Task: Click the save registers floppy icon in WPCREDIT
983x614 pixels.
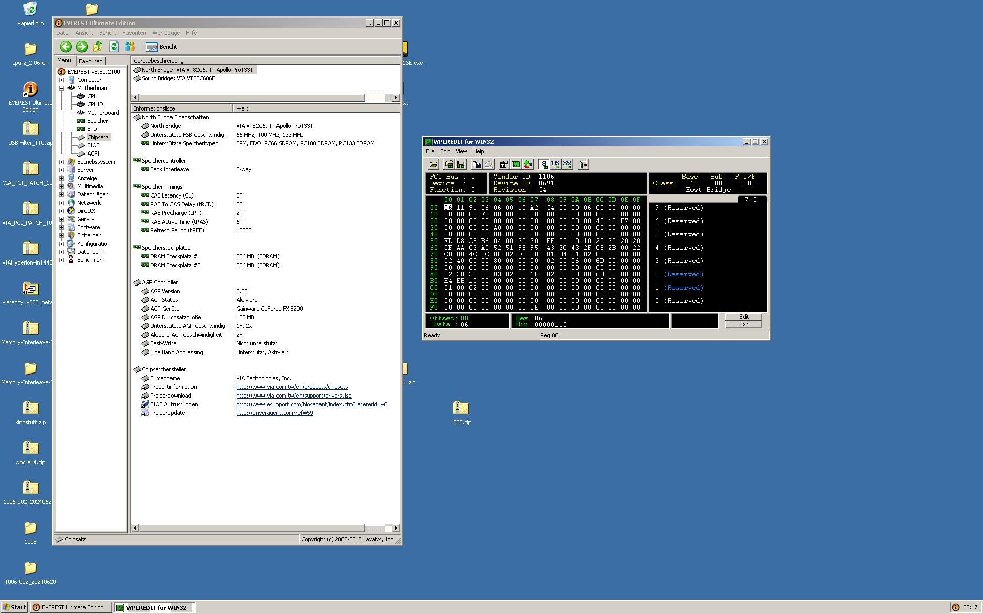Action: click(461, 164)
